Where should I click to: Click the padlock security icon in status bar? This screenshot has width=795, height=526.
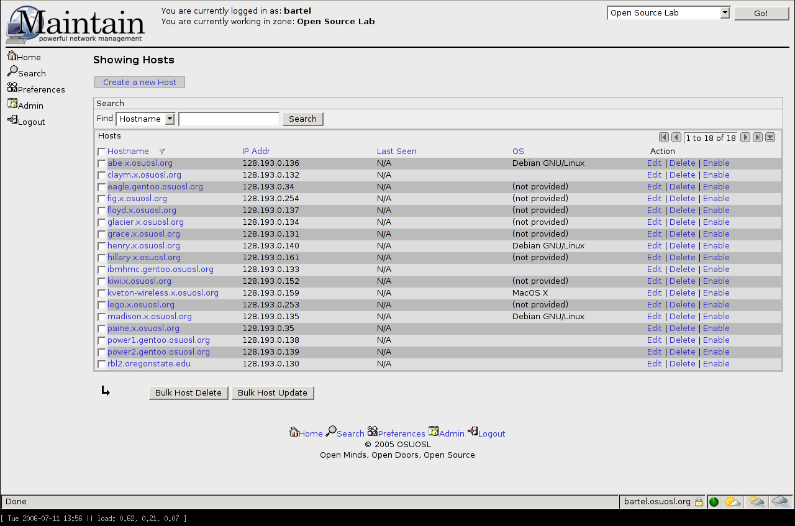click(699, 502)
